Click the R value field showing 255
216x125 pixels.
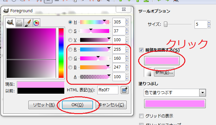click(x=119, y=49)
